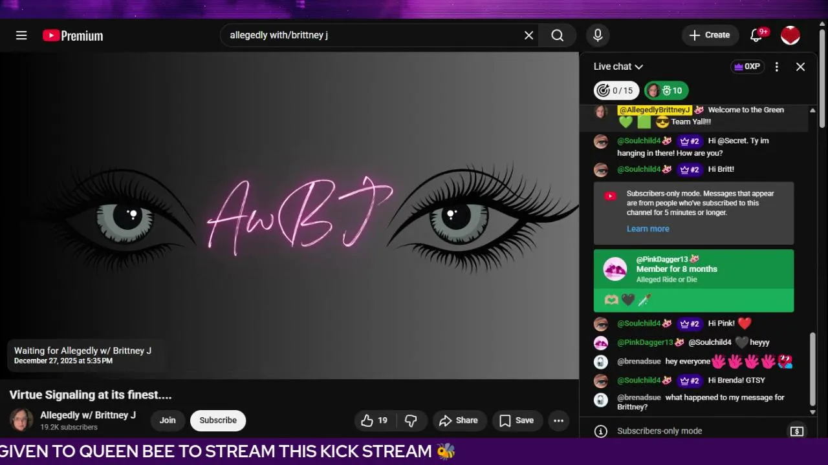The width and height of the screenshot is (828, 465).
Task: Click the YouTube icon in subscribers-only notice
Action: [611, 196]
